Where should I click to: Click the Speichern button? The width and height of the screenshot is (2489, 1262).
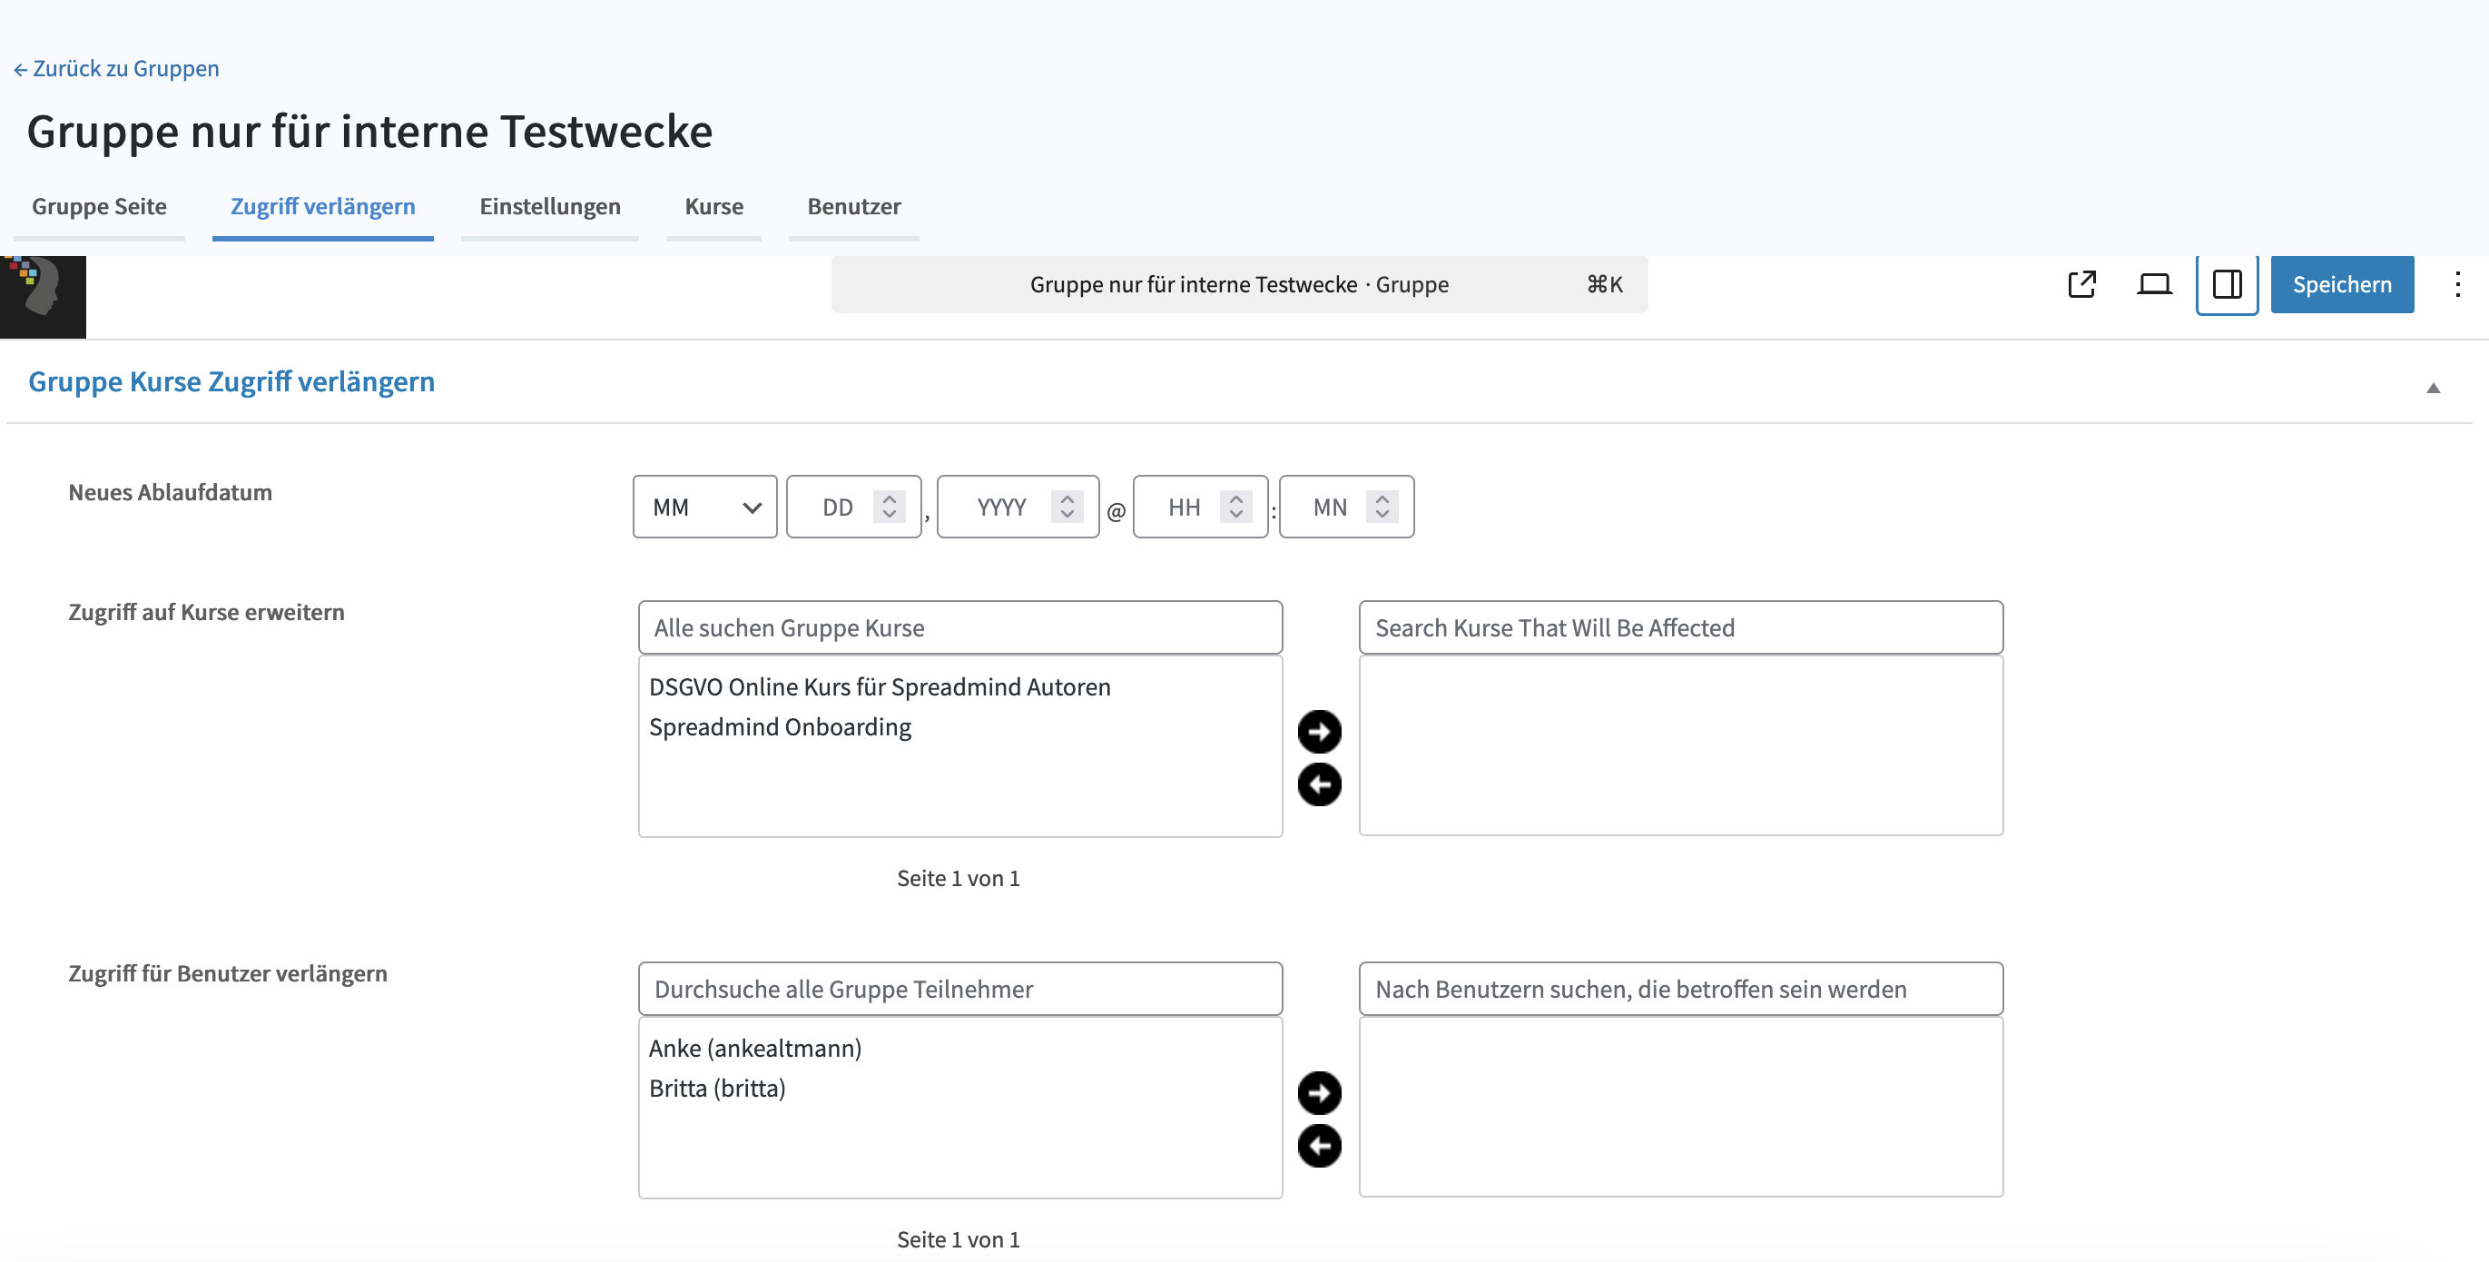click(x=2341, y=284)
